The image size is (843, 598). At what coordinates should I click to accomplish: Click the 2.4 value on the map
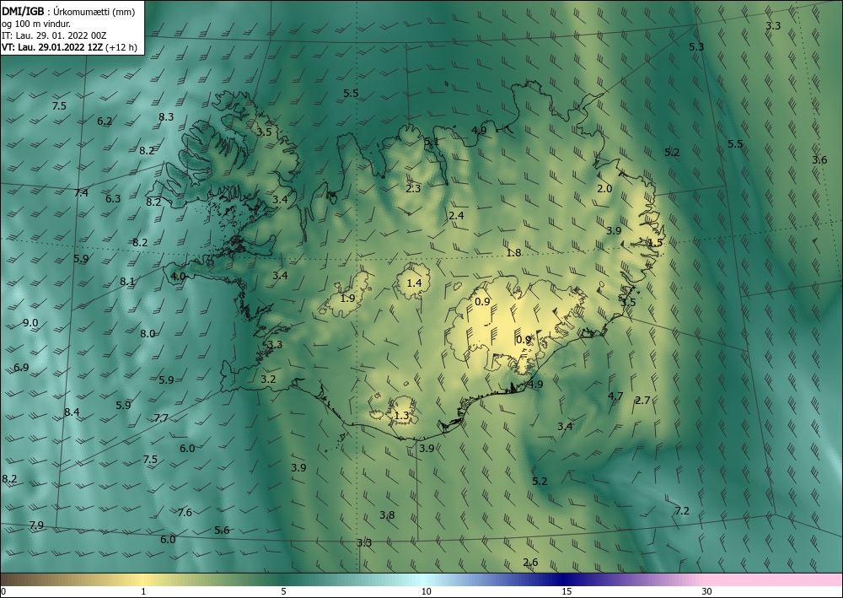[456, 216]
